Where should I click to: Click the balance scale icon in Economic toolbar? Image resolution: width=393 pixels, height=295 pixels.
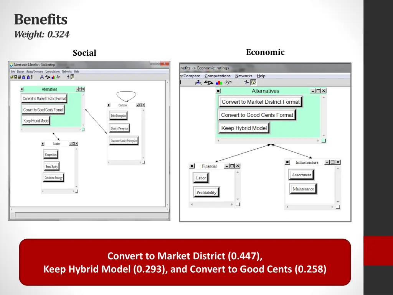208,82
